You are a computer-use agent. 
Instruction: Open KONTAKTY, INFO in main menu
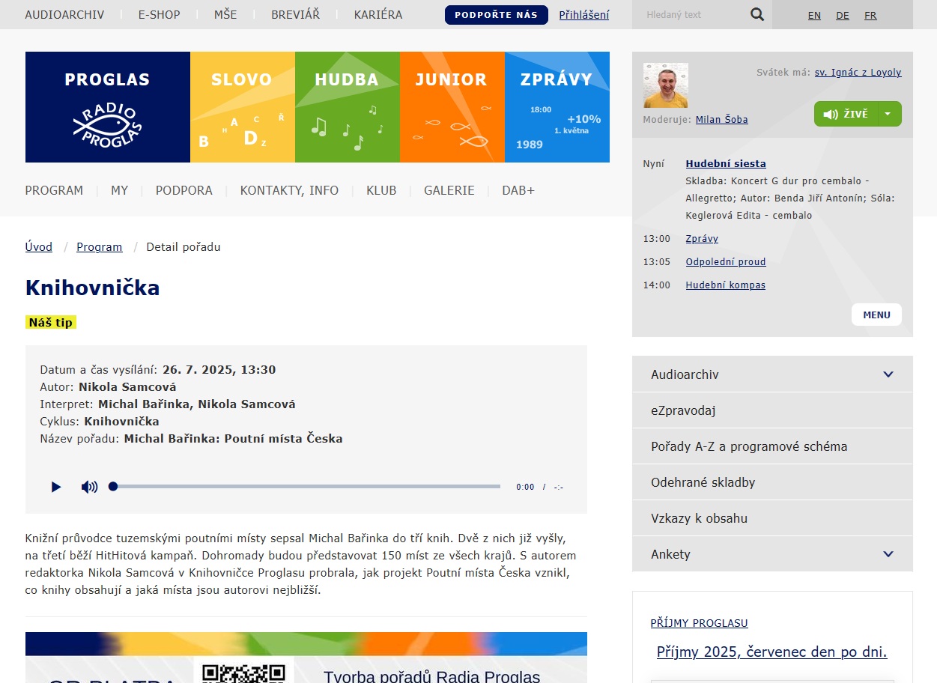click(x=289, y=190)
